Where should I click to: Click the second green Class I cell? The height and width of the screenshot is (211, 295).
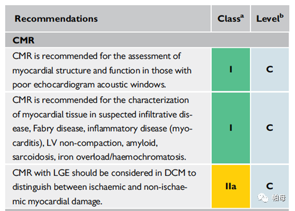pos(231,128)
